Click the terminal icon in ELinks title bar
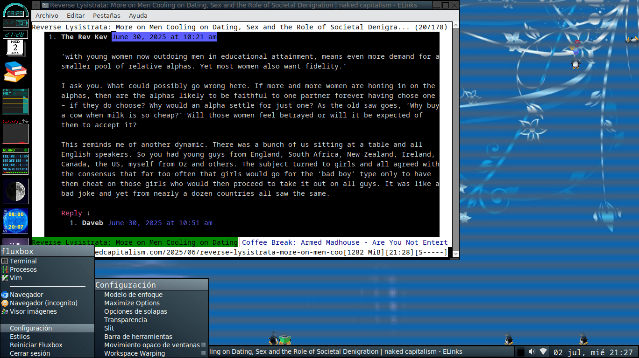This screenshot has width=639, height=358. coord(44,5)
